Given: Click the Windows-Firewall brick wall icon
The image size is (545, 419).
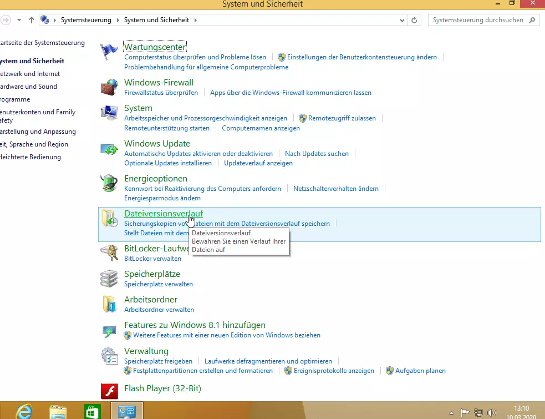Looking at the screenshot, I should coord(109,87).
